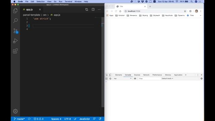This screenshot has width=215, height=121.
Task: Open the Проекты bookmarks folder
Action: coord(180,15)
